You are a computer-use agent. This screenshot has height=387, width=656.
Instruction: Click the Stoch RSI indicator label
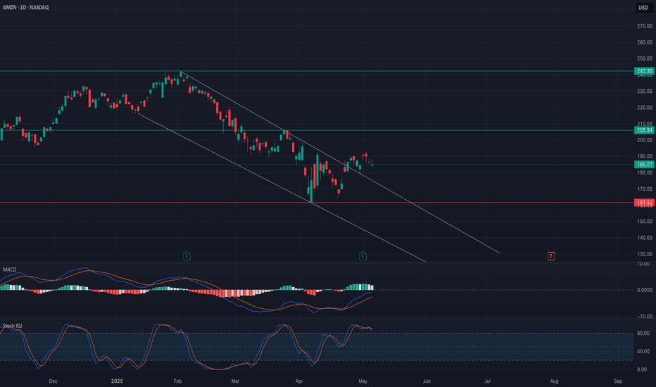(x=13, y=326)
